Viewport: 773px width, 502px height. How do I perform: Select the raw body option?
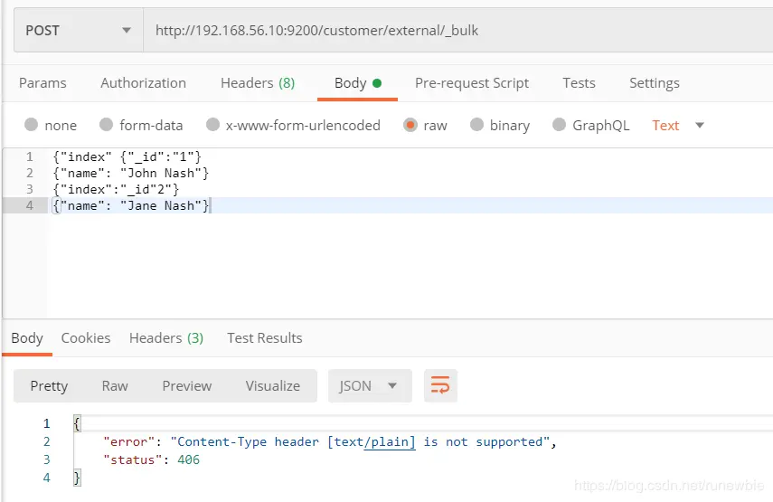(x=425, y=125)
